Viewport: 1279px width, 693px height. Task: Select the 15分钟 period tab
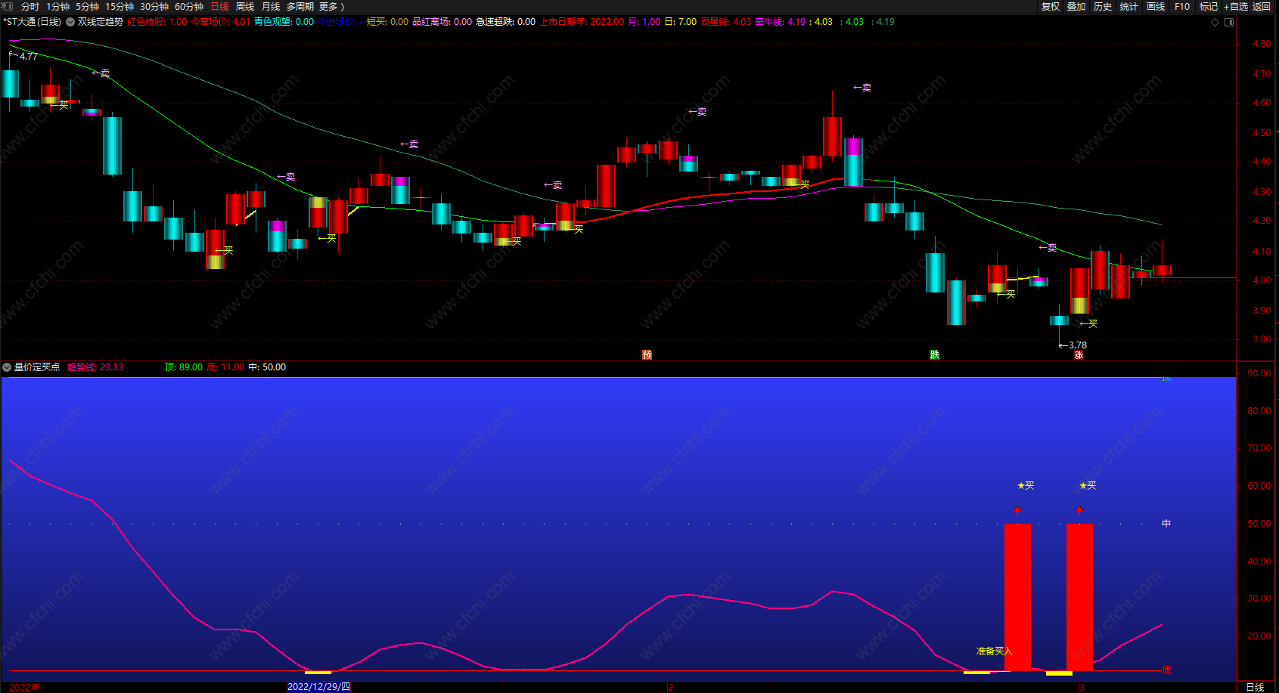point(120,7)
